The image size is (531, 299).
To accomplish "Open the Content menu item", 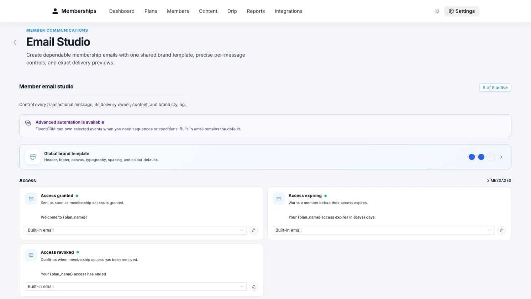I will pyautogui.click(x=208, y=11).
